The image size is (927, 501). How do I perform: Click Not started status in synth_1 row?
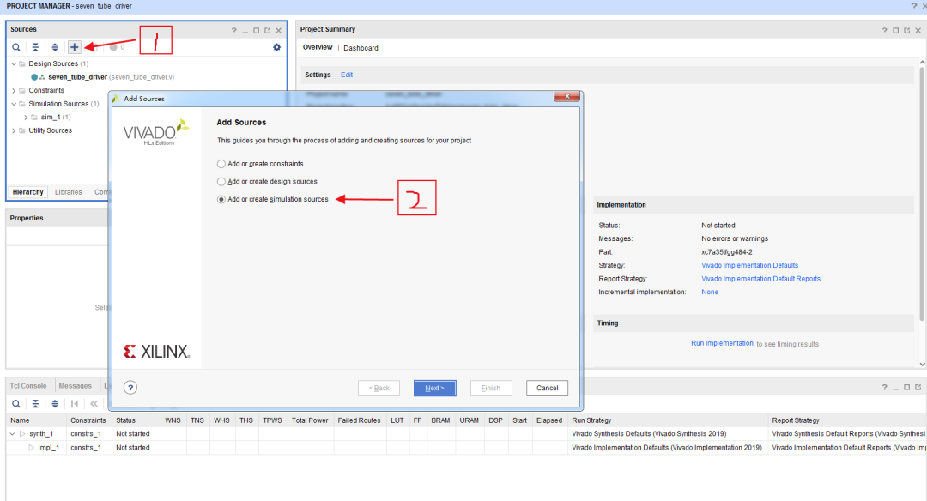point(132,433)
